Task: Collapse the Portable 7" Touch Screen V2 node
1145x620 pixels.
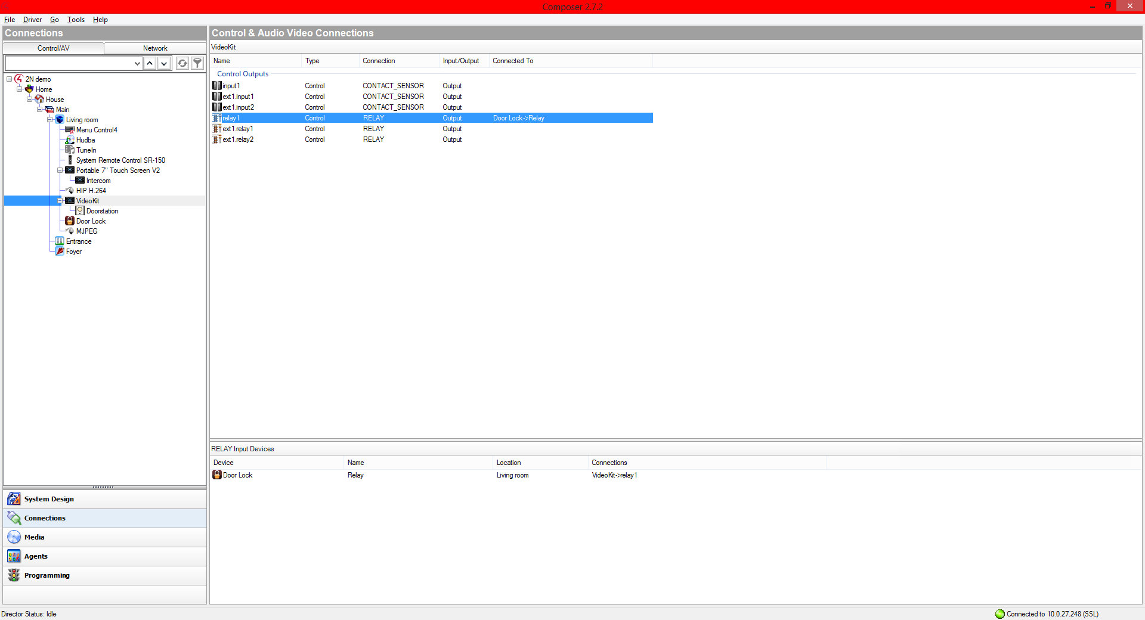Action: (60, 170)
